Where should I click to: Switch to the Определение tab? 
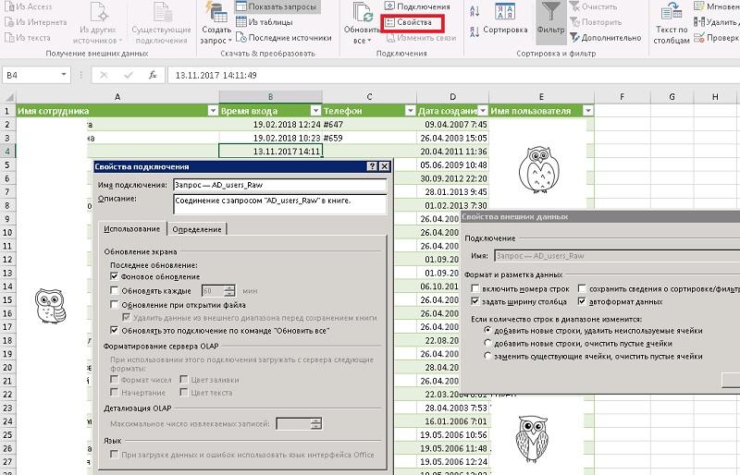197,229
